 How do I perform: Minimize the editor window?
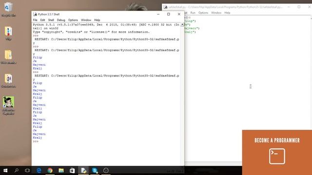point(289,7)
